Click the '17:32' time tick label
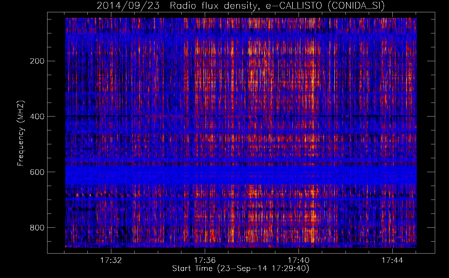The width and height of the screenshot is (449, 278). click(111, 260)
